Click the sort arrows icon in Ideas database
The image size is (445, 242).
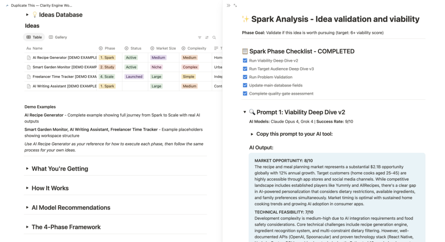(x=207, y=38)
